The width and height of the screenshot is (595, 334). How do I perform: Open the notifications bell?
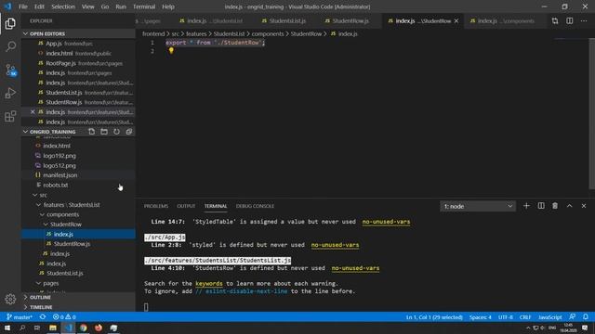[586, 317]
